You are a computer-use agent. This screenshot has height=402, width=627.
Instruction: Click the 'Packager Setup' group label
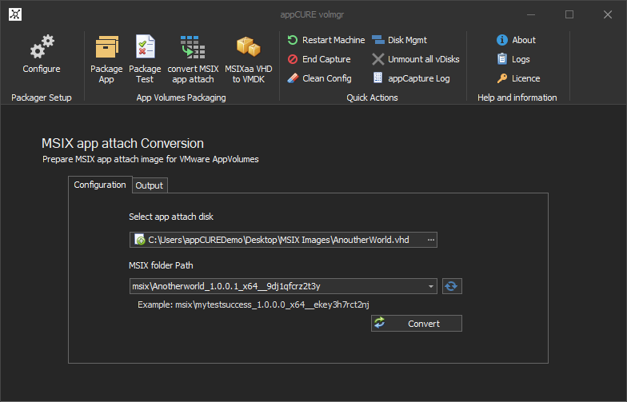[42, 98]
